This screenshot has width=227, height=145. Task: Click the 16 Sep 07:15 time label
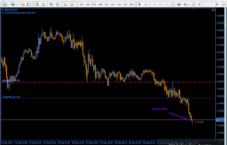point(149,143)
